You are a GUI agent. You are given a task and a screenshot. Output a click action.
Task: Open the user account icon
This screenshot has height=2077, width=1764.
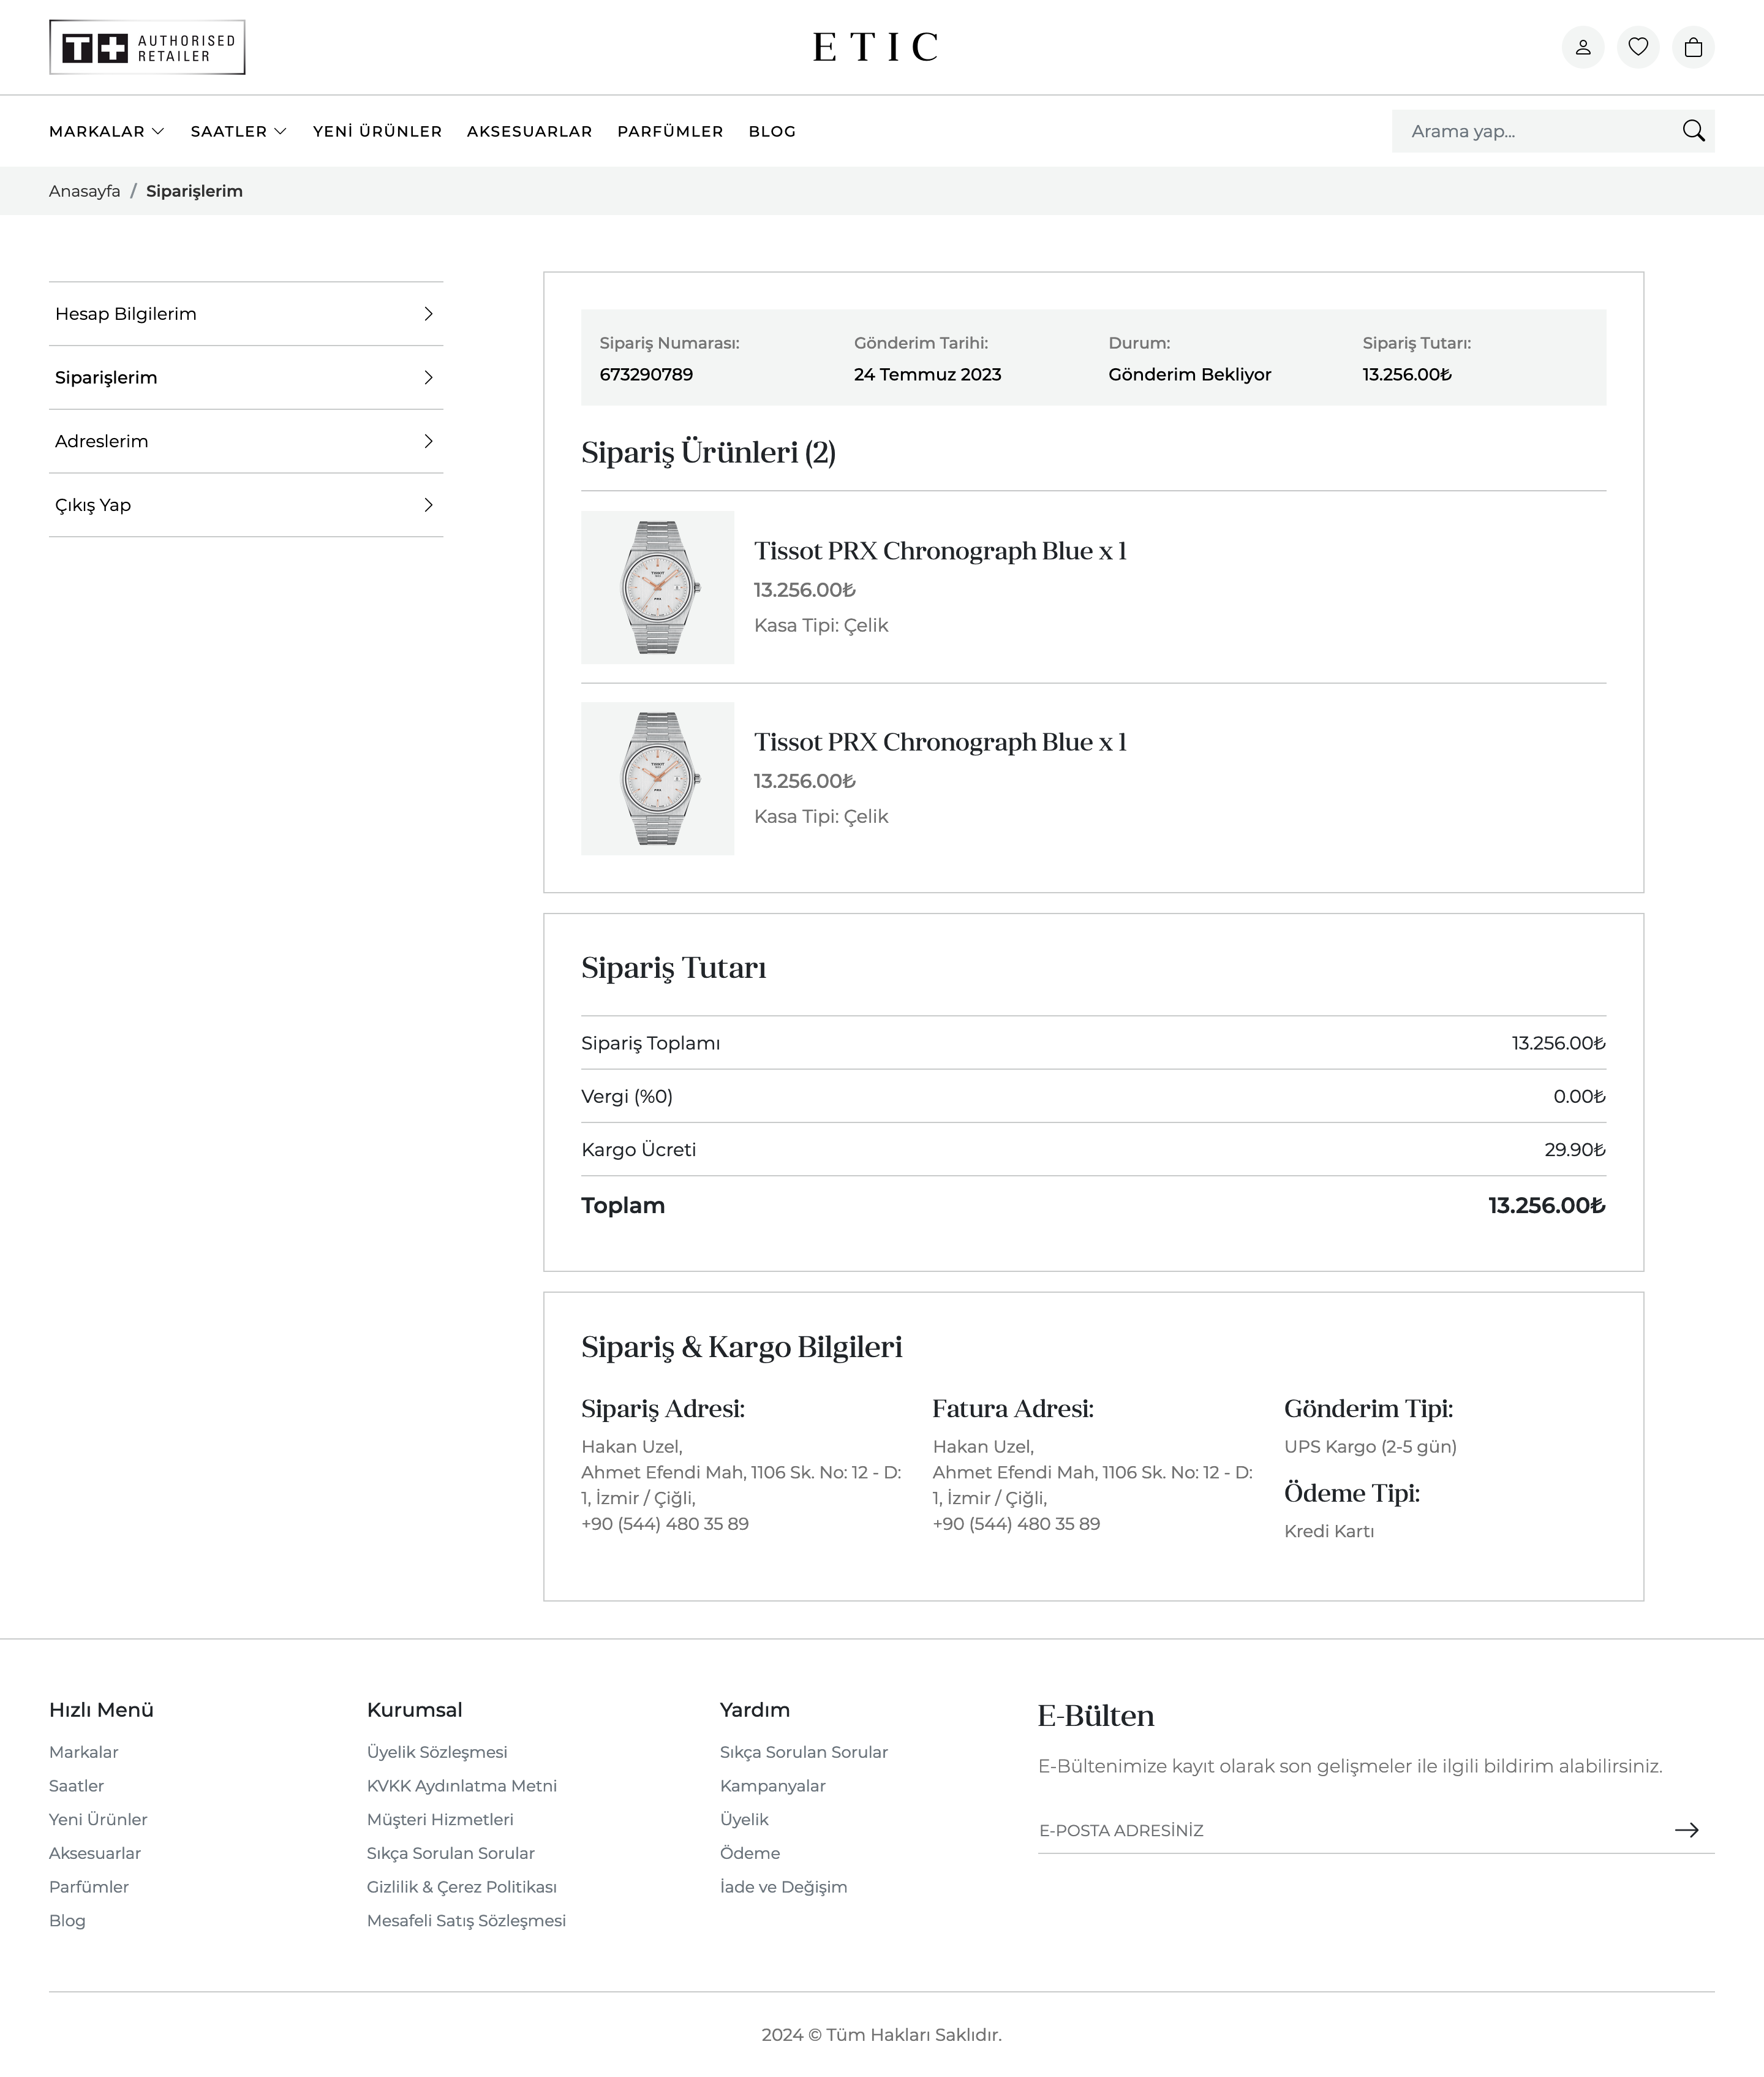point(1582,47)
